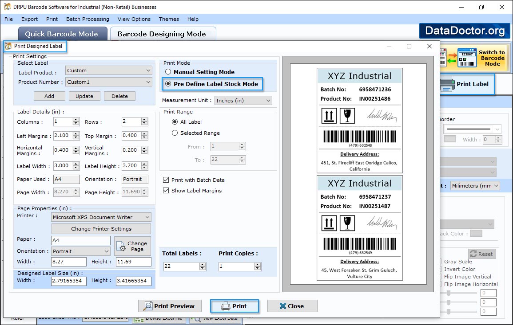513x325 pixels.
Task: Click the Print Preview button text
Action: 174,306
